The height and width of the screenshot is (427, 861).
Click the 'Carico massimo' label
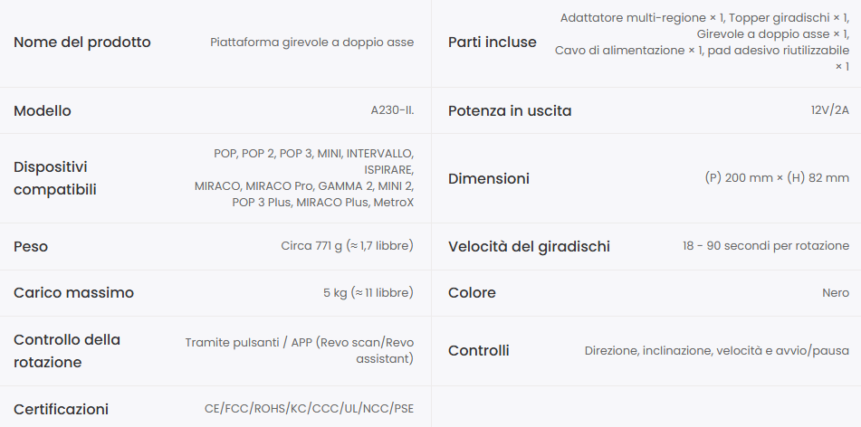(x=73, y=292)
